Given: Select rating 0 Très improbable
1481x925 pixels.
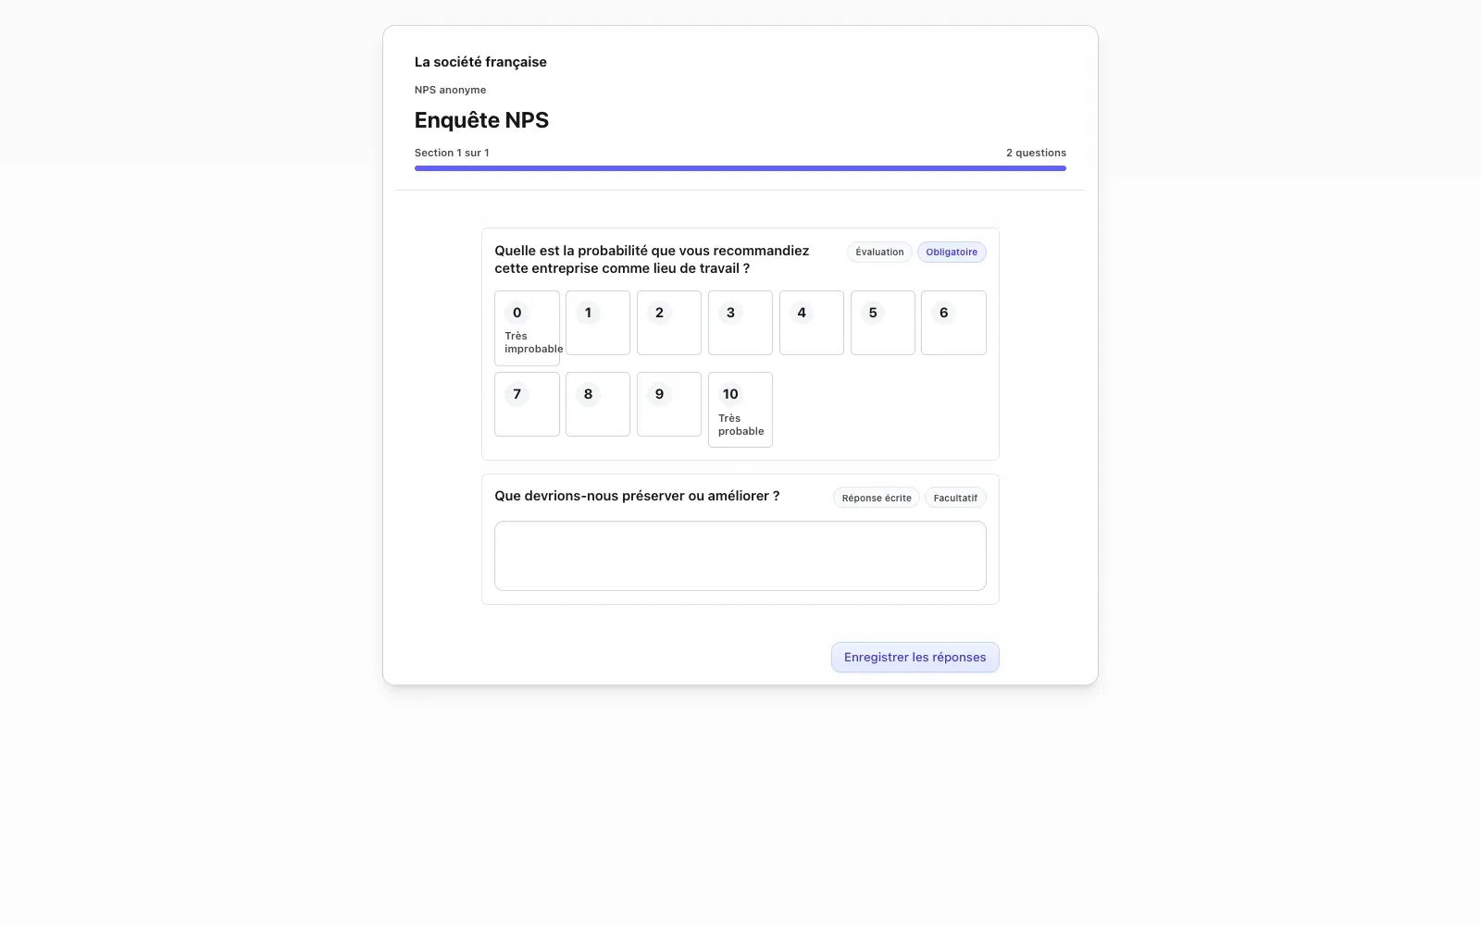Looking at the screenshot, I should 527,328.
